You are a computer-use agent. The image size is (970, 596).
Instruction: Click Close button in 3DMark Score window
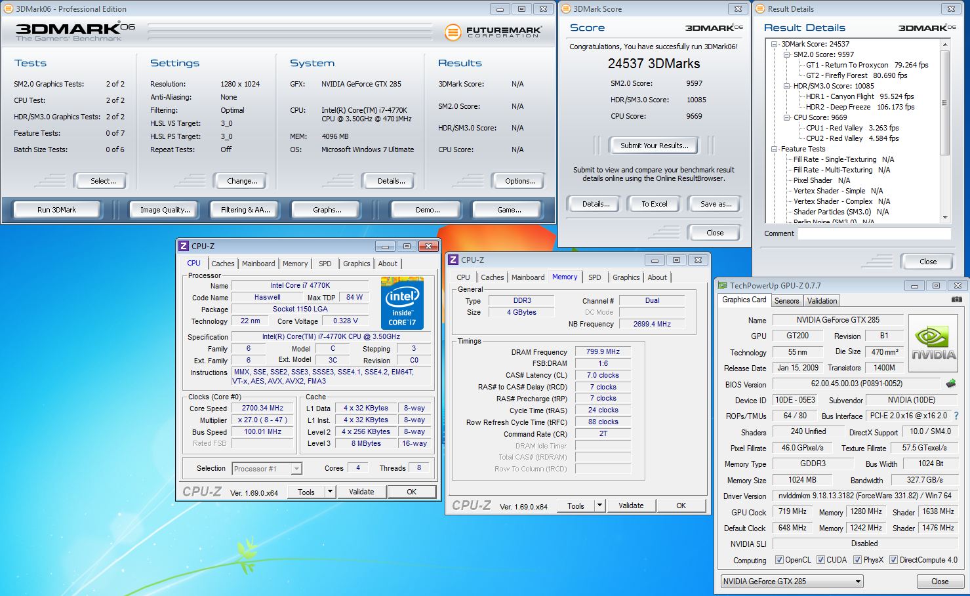(x=715, y=233)
